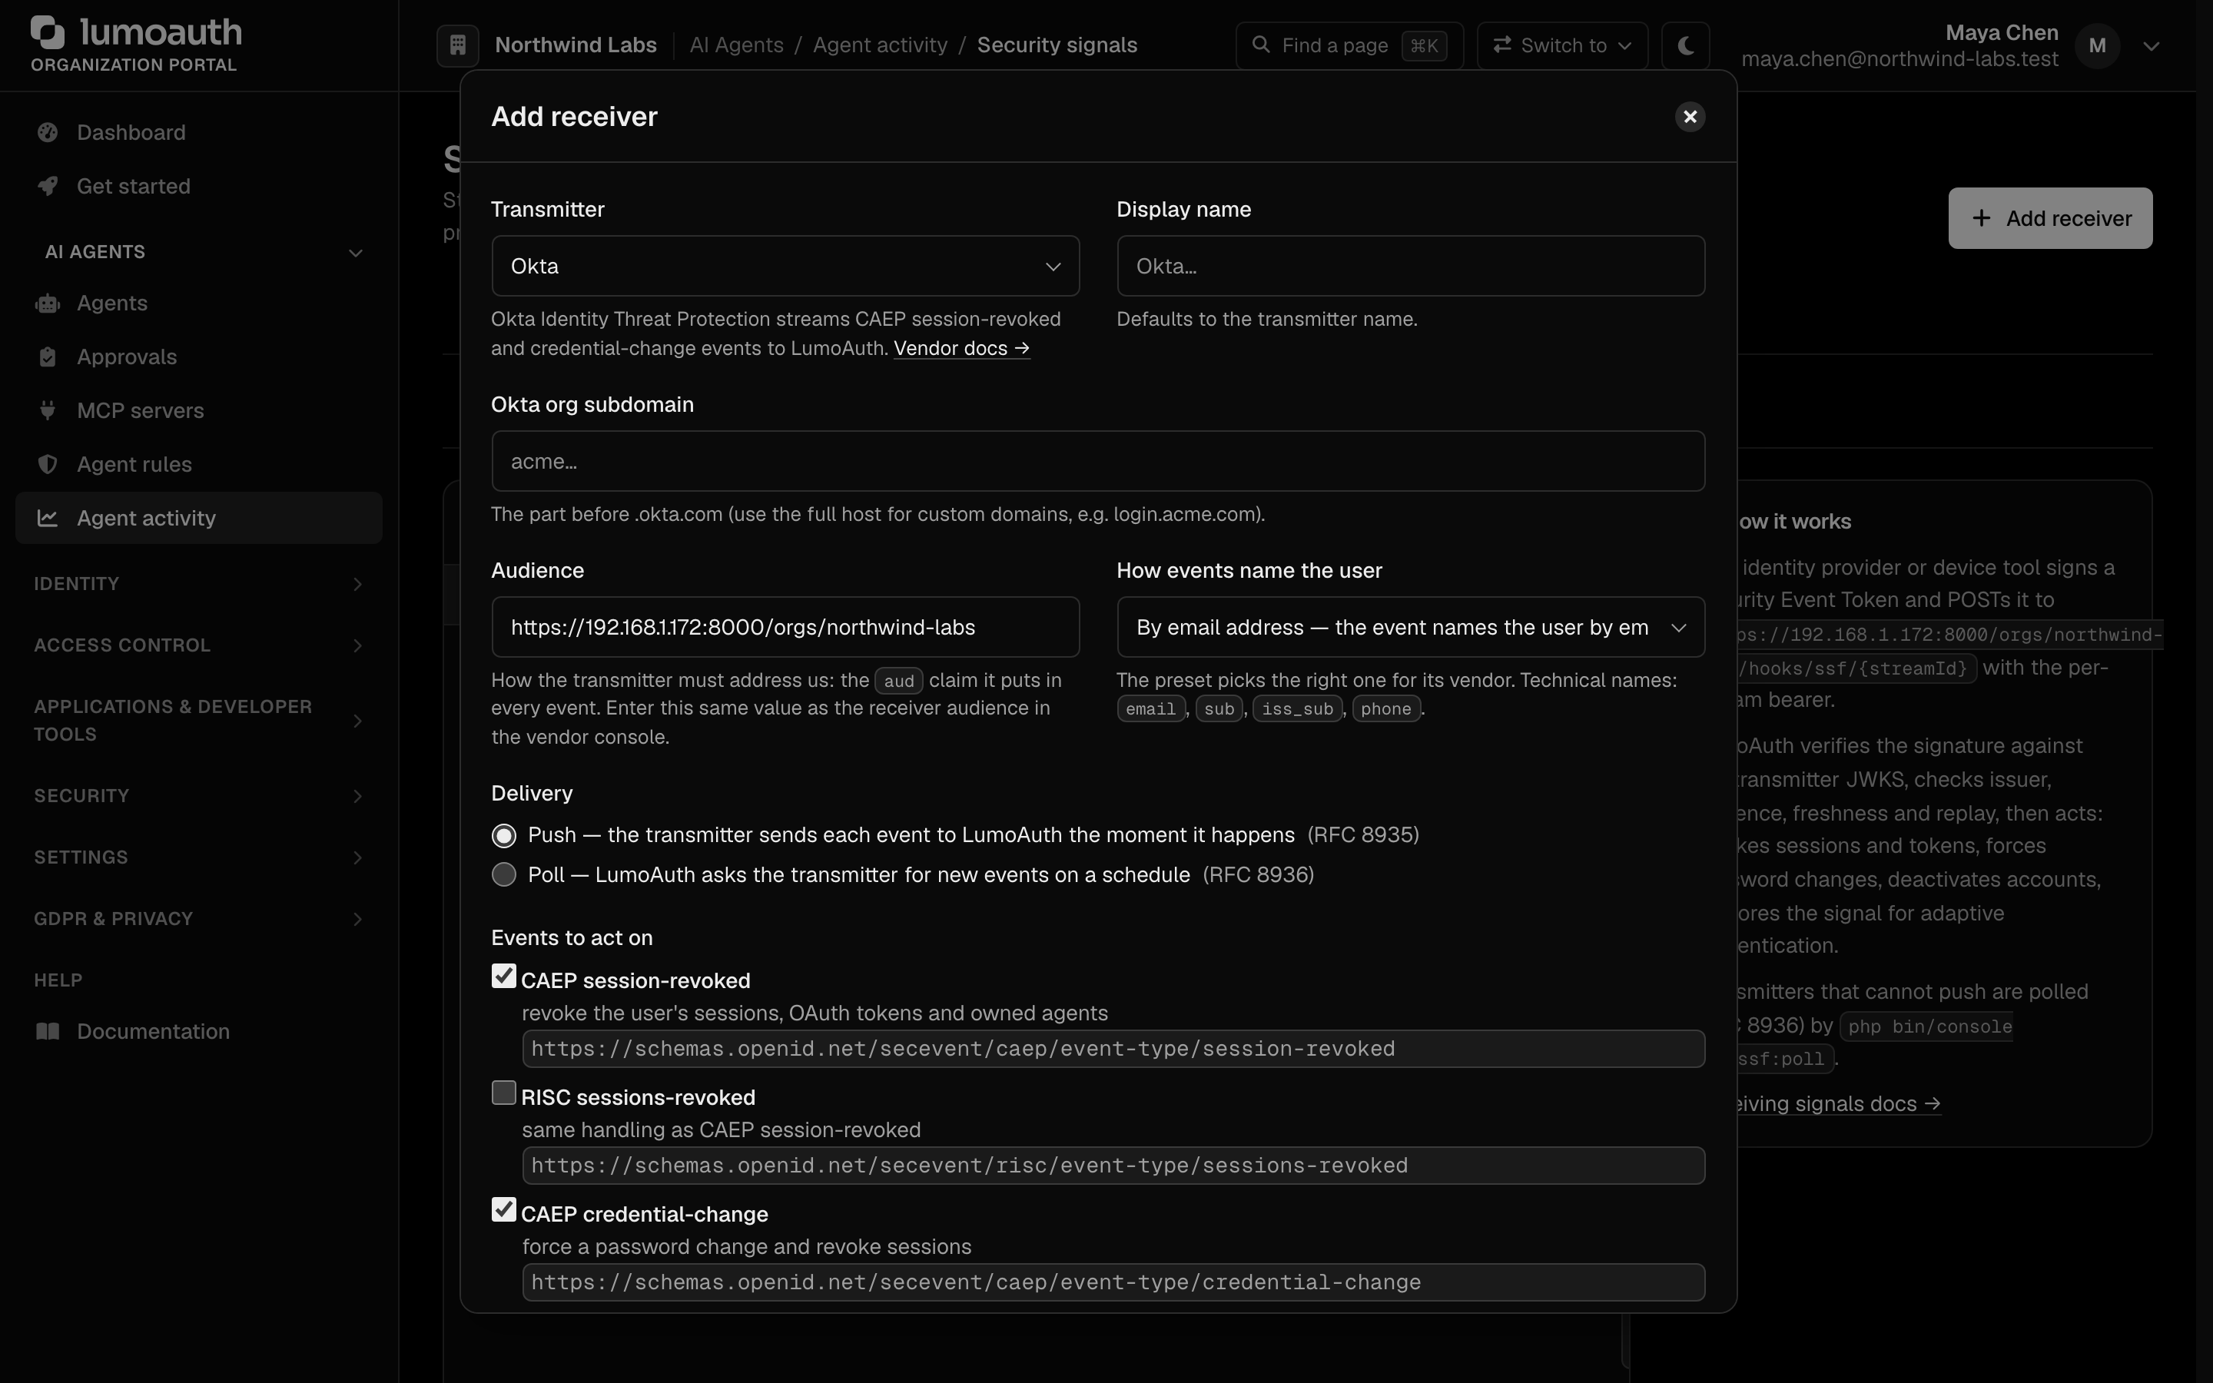
Task: Click the MCP servers plug icon
Action: point(48,411)
